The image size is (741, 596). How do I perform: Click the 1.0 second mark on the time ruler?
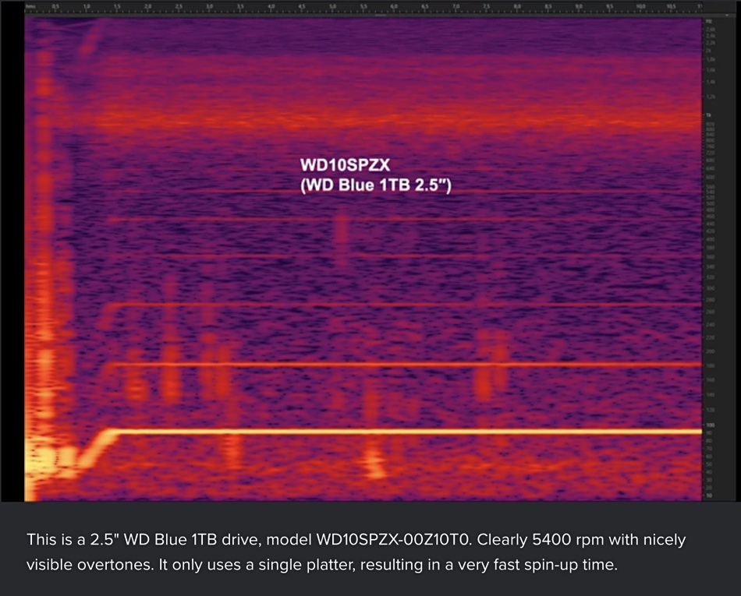click(x=87, y=6)
